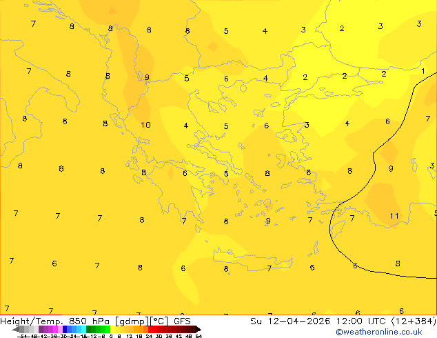
Task: Select the temperature value "10" on the map
Action: point(145,125)
